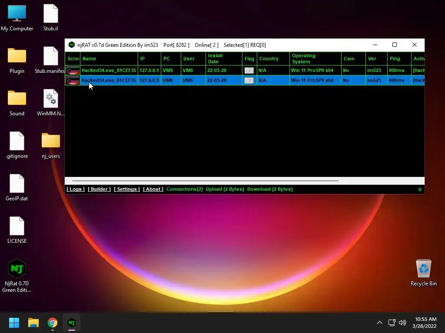Click the Cam value No in highlighted row
Image resolution: width=445 pixels, height=333 pixels.
(x=345, y=80)
